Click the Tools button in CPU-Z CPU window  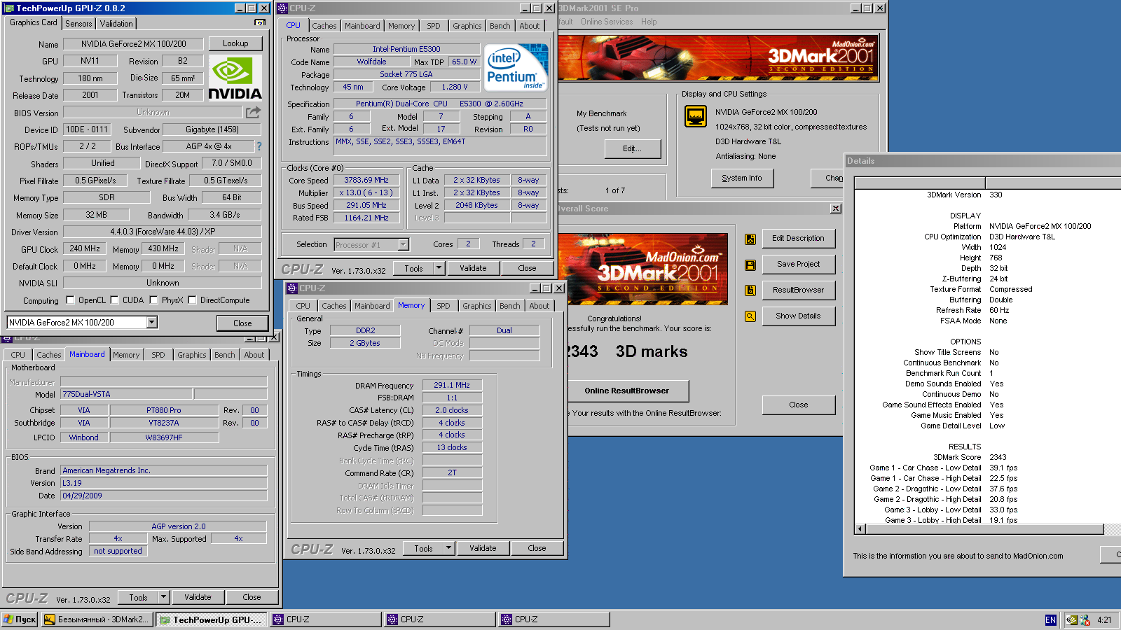414,268
